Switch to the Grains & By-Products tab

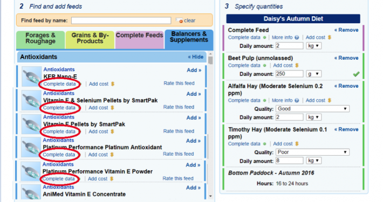click(90, 39)
